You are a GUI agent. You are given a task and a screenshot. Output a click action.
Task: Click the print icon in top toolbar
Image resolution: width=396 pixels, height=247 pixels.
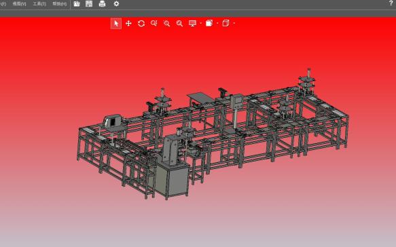click(103, 4)
